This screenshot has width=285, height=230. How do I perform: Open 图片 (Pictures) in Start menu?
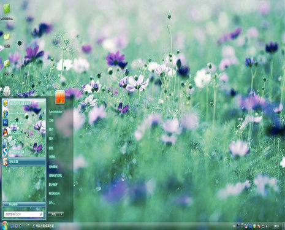pos(51,129)
